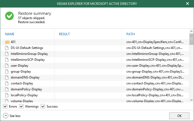Click the DS-UI-Default-Settings file icon

click(x=7, y=48)
